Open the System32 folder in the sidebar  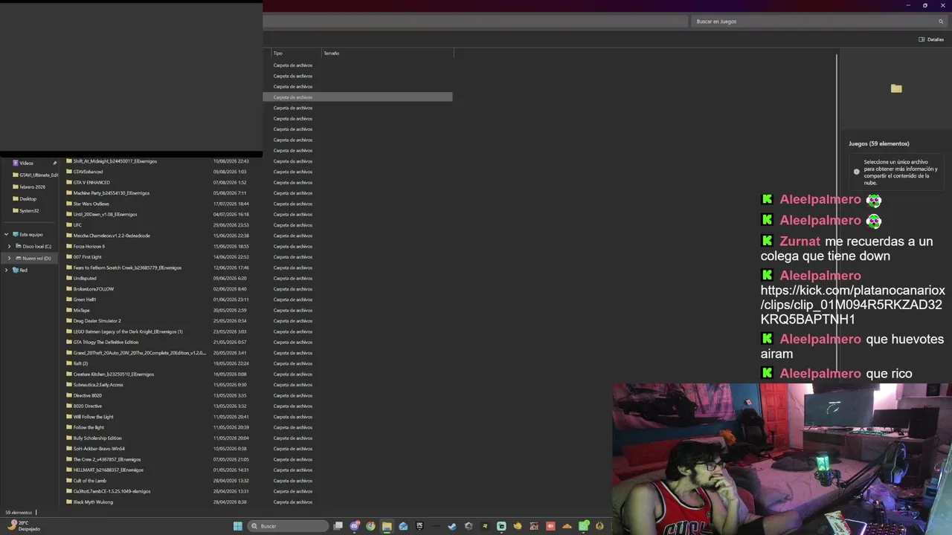point(29,210)
